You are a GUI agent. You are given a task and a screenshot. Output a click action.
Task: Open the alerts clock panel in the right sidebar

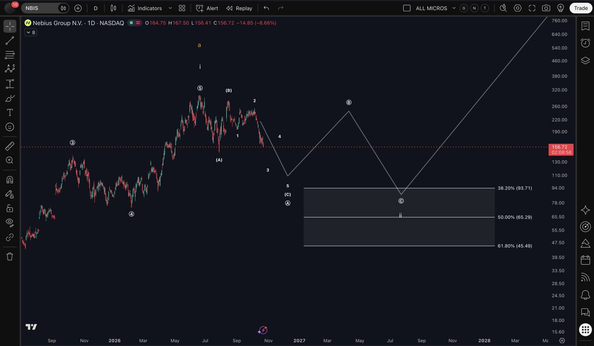[585, 44]
